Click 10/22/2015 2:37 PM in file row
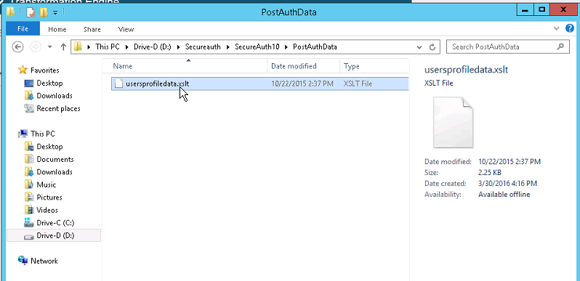580x281 pixels. coord(302,84)
